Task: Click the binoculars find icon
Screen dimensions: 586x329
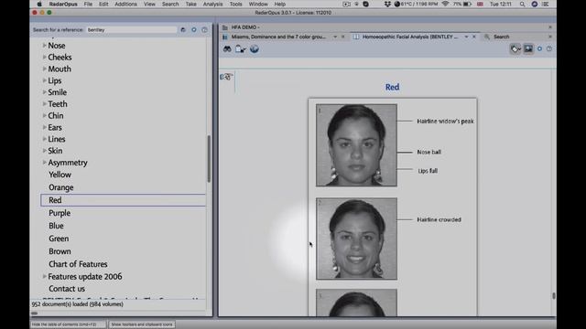Action: coord(227,49)
